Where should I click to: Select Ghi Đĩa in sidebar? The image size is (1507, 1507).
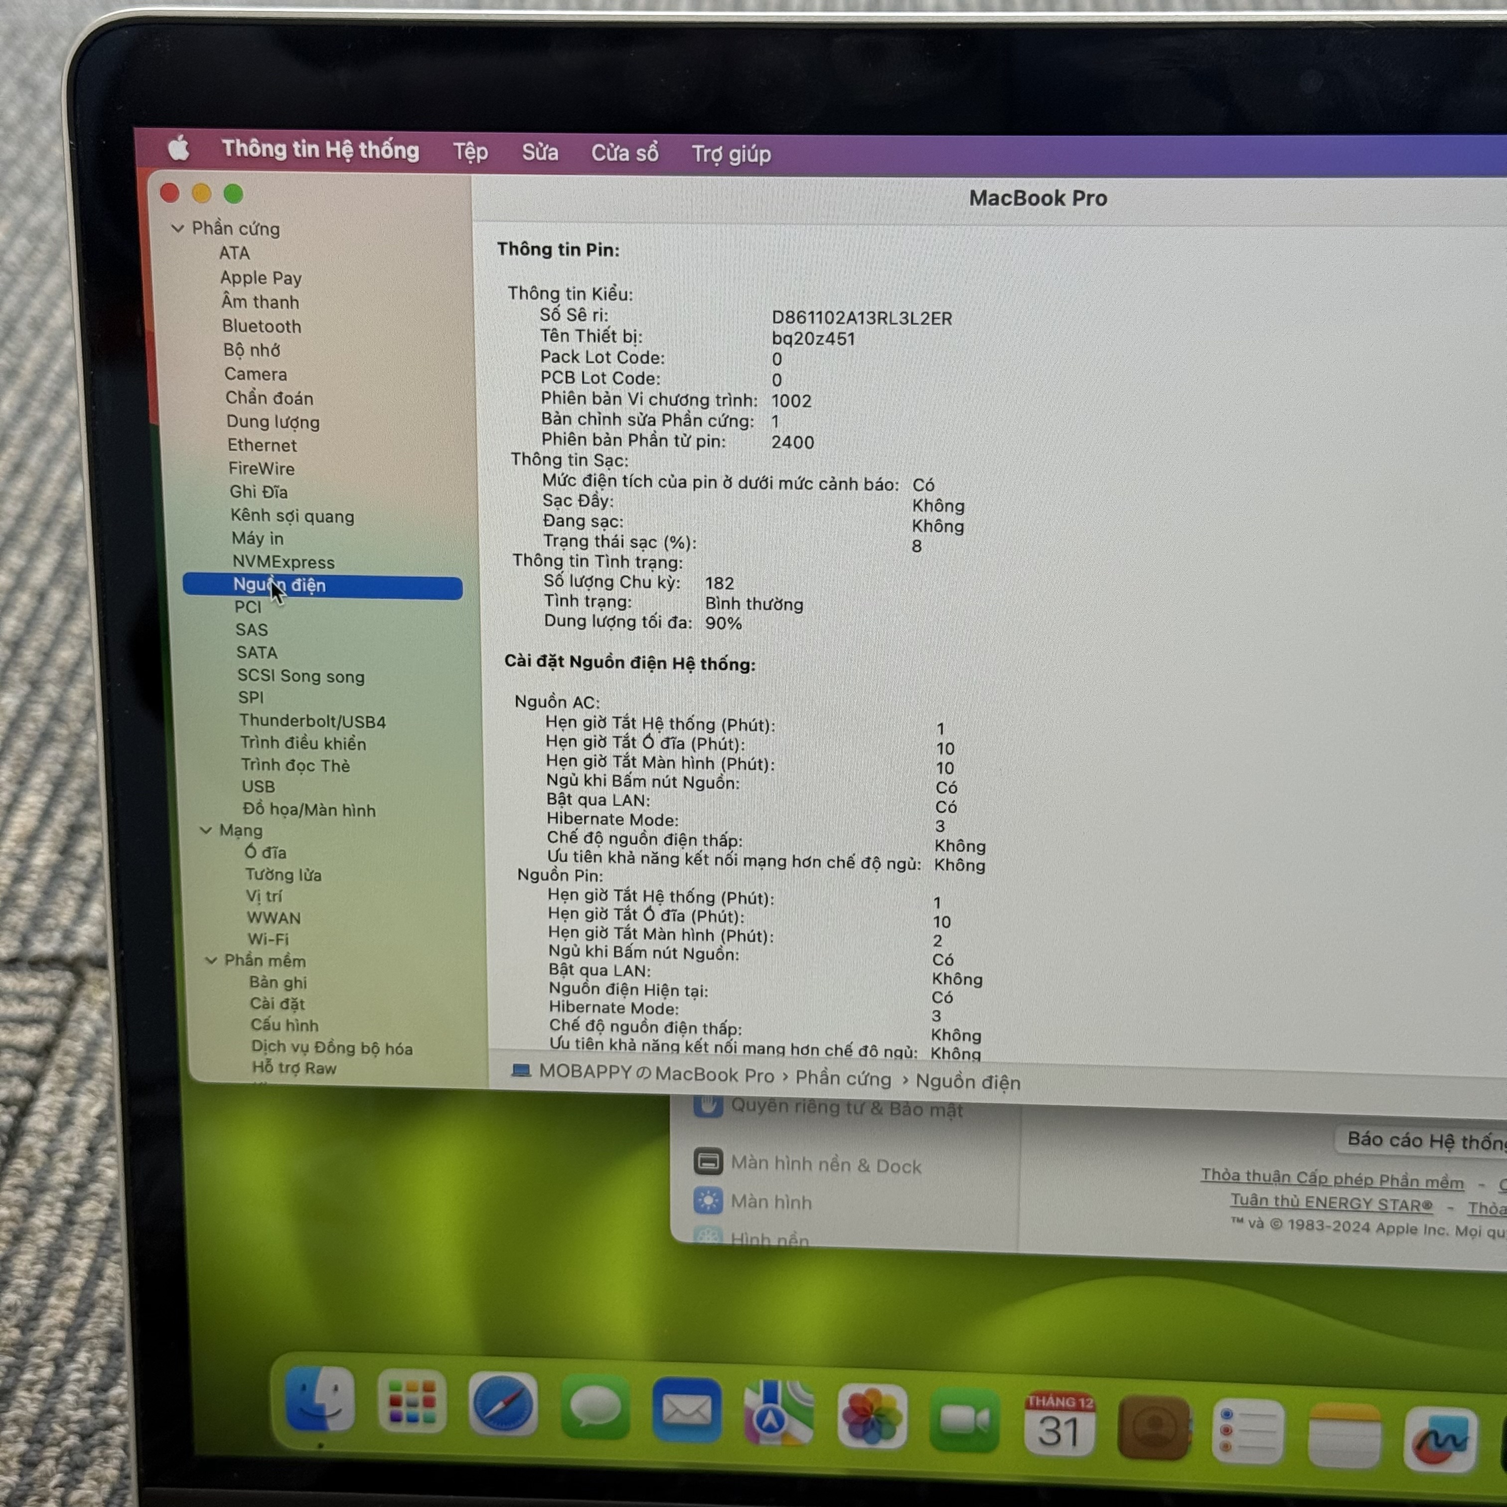(x=258, y=491)
